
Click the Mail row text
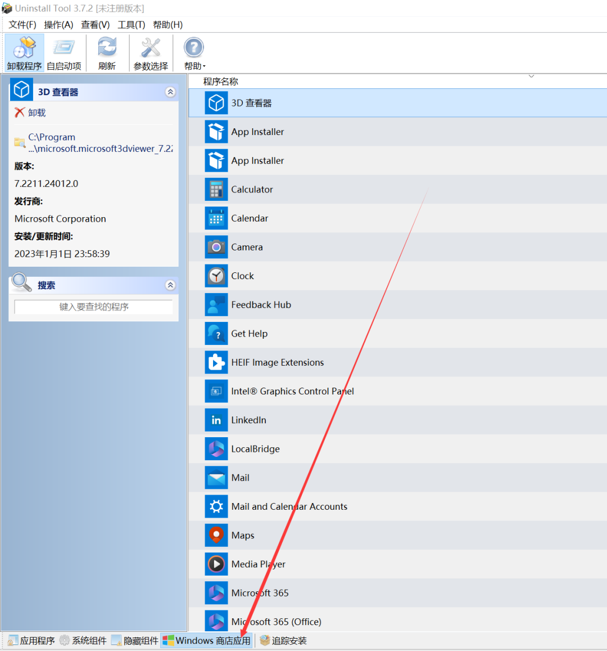coord(241,478)
